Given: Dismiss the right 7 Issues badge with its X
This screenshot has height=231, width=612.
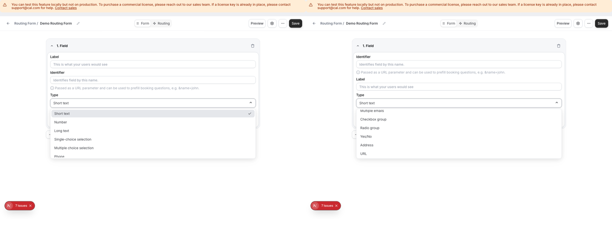Looking at the screenshot, I should (336, 206).
